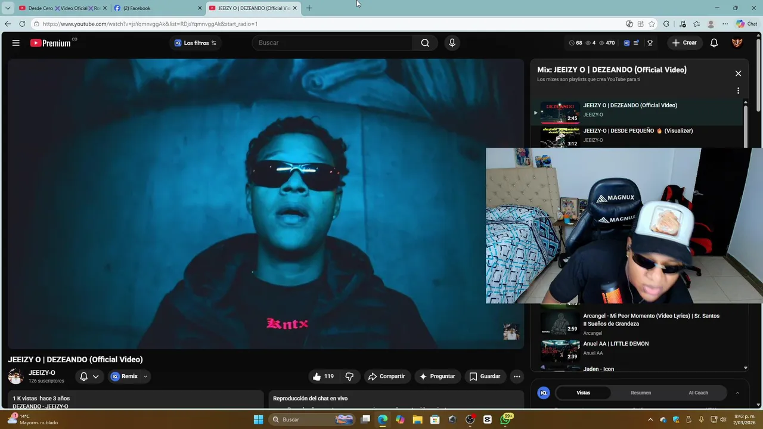Open the JEEIZY-O channel name link
763x429 pixels.
(x=42, y=373)
